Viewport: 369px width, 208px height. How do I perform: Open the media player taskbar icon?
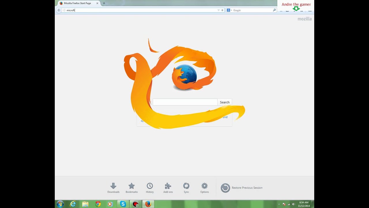click(x=110, y=204)
